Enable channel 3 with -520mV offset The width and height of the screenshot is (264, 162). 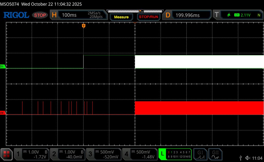click(x=104, y=154)
